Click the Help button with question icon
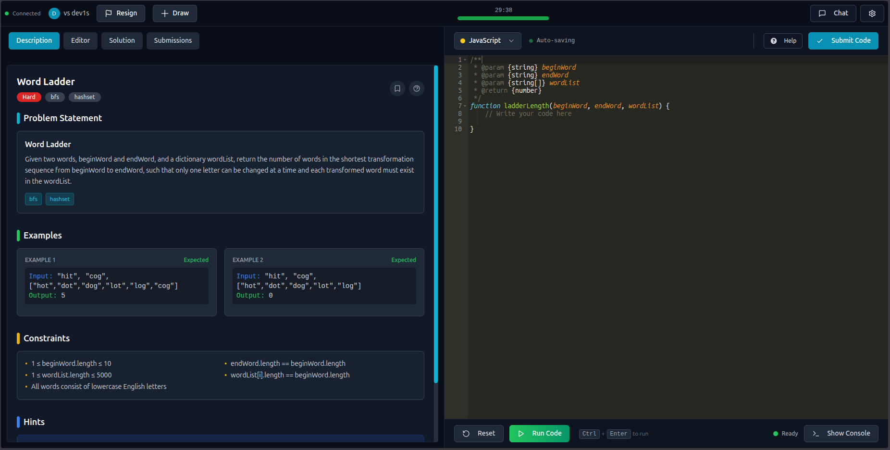890x450 pixels. (783, 41)
